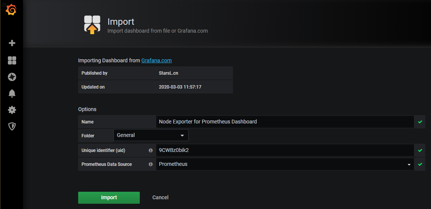This screenshot has height=209, width=431.
Task: Click info icon beside Prometheus Data Source
Action: [x=150, y=164]
